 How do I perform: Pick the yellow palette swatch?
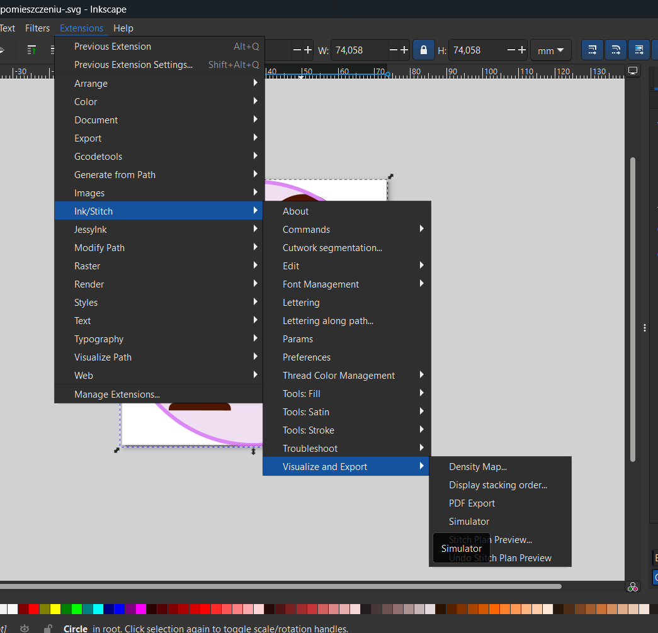(55, 609)
